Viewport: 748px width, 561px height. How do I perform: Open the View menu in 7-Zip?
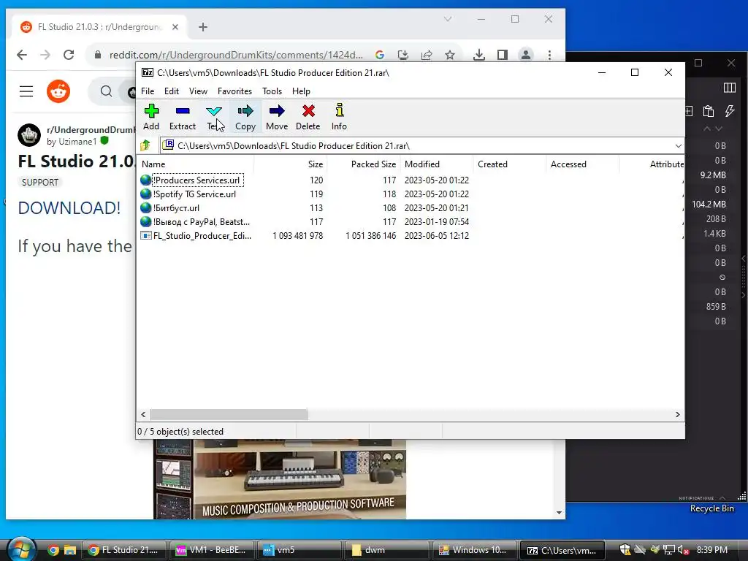198,91
